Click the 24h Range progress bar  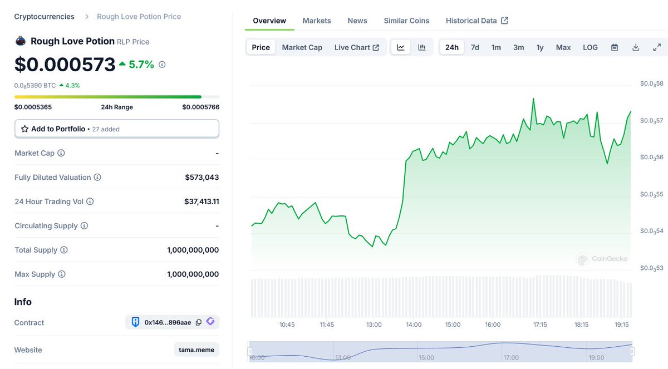click(117, 97)
